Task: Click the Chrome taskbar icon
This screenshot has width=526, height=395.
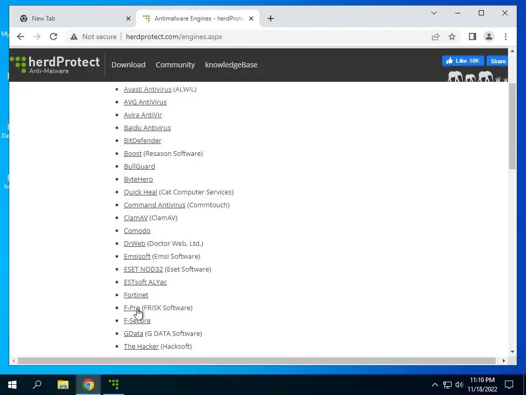Action: pyautogui.click(x=88, y=385)
